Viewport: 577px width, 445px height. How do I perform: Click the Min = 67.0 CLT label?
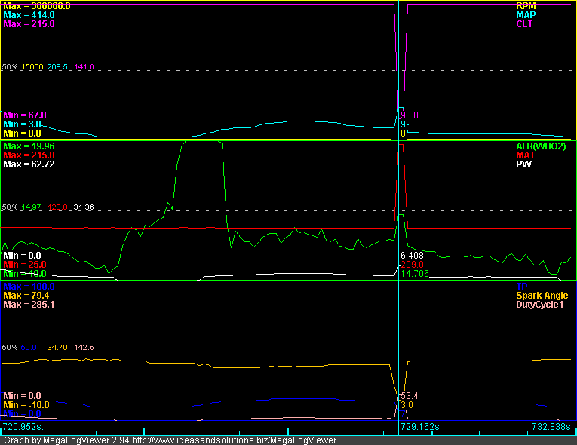(25, 115)
